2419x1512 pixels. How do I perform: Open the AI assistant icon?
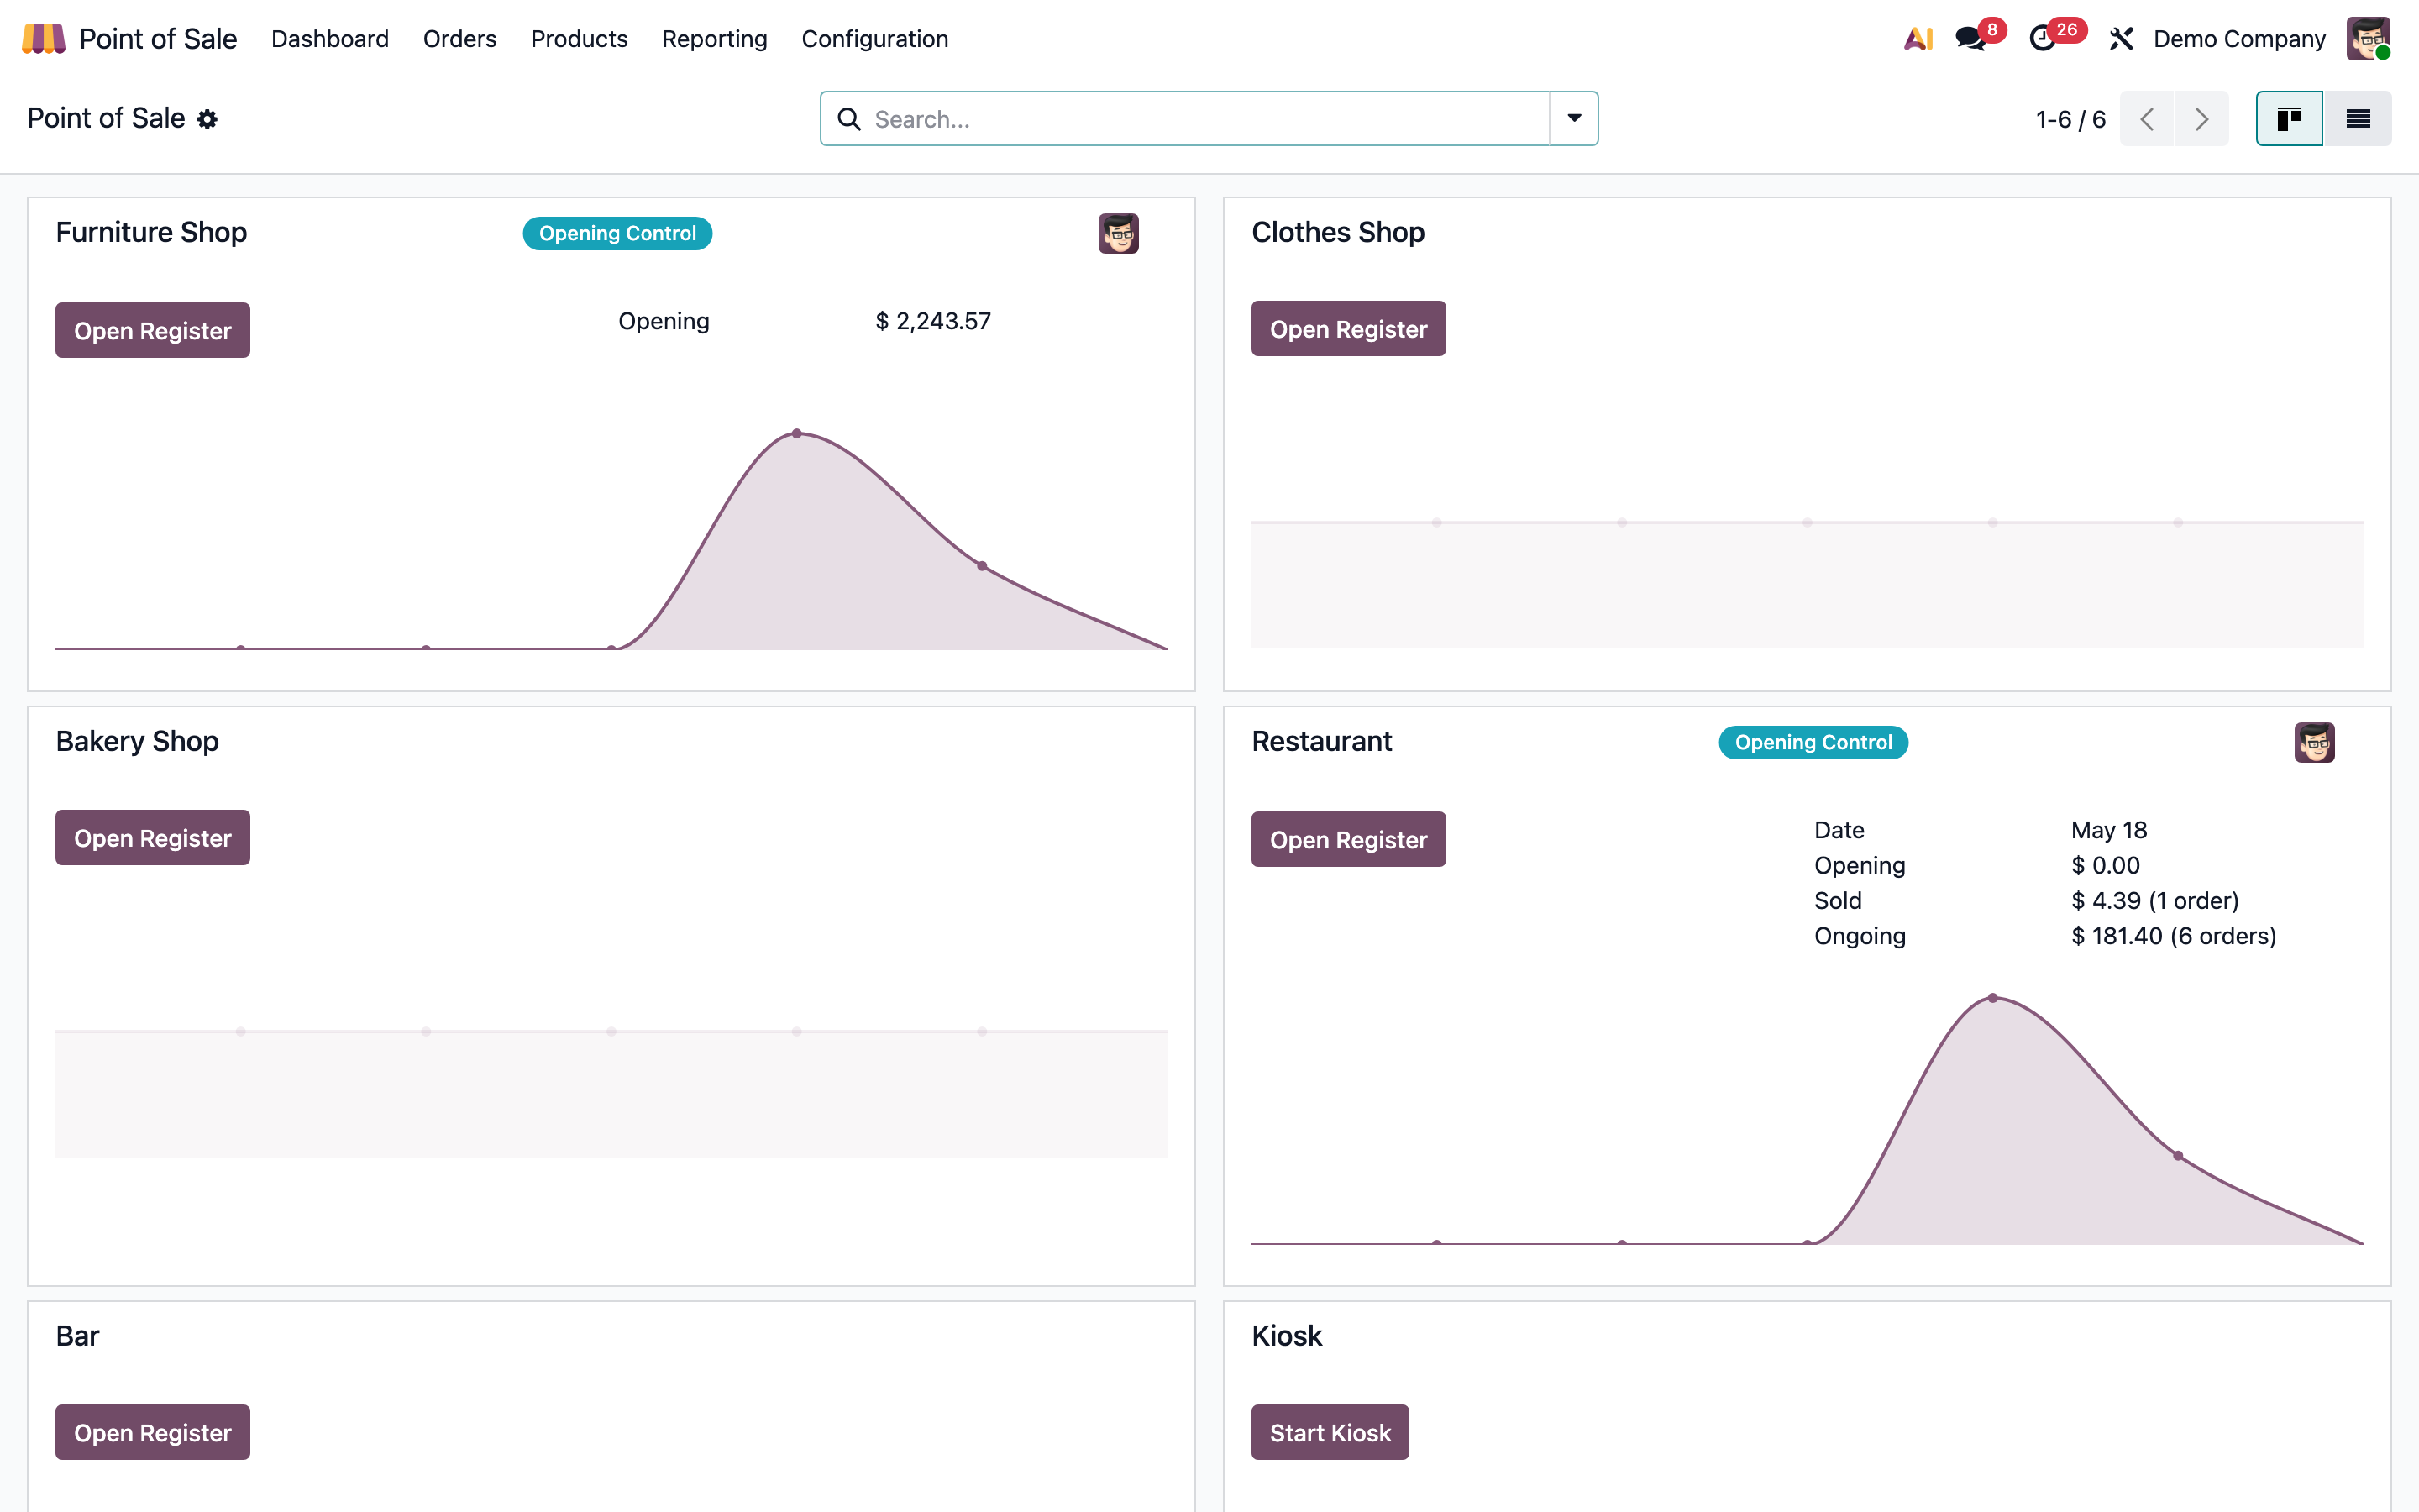[x=1918, y=38]
